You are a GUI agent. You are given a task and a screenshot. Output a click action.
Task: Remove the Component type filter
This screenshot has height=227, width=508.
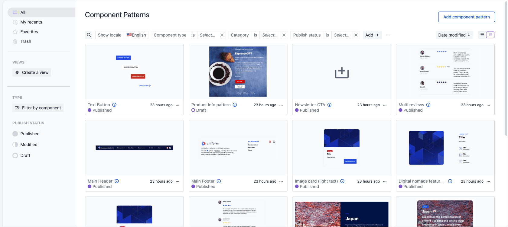pos(222,35)
